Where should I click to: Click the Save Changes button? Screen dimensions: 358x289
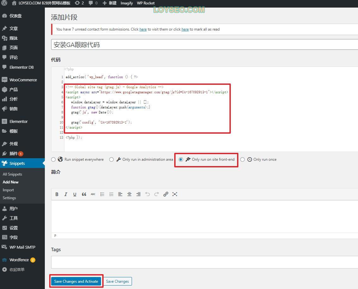117,281
